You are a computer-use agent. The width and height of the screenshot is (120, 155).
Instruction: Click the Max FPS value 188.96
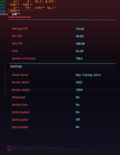pos(80,44)
